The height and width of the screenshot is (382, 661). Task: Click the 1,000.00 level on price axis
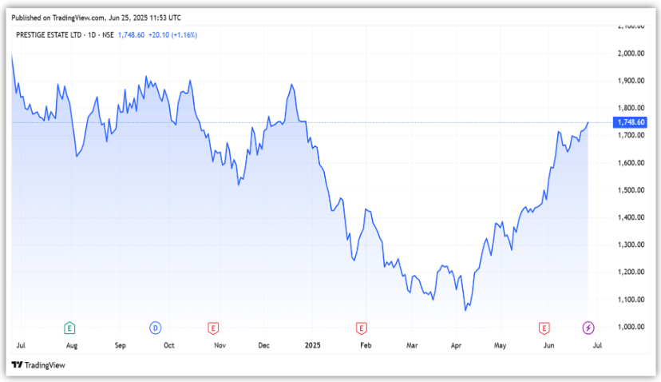coord(631,327)
